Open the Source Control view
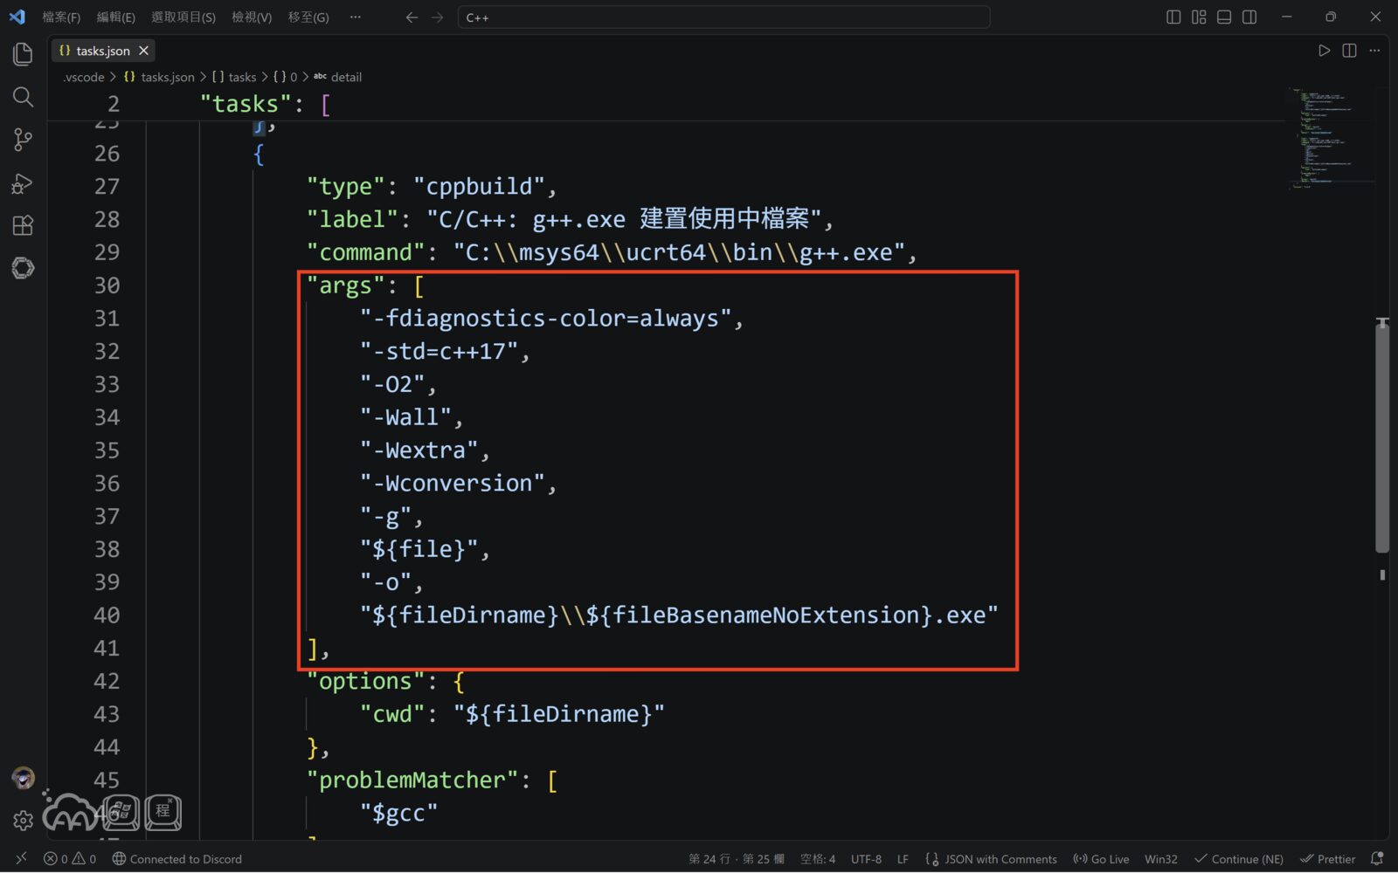Viewport: 1398px width, 873px height. pyautogui.click(x=23, y=140)
